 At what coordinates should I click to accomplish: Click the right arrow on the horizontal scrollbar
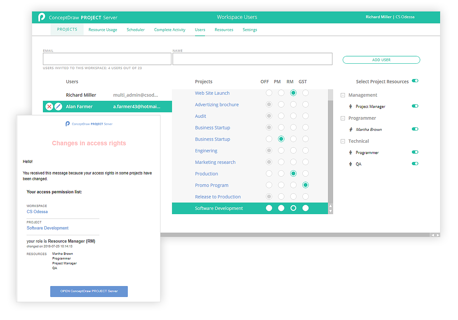(x=438, y=235)
